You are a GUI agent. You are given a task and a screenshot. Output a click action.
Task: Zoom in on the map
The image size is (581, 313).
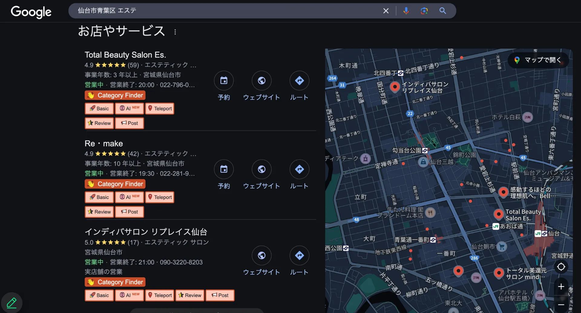click(x=561, y=286)
